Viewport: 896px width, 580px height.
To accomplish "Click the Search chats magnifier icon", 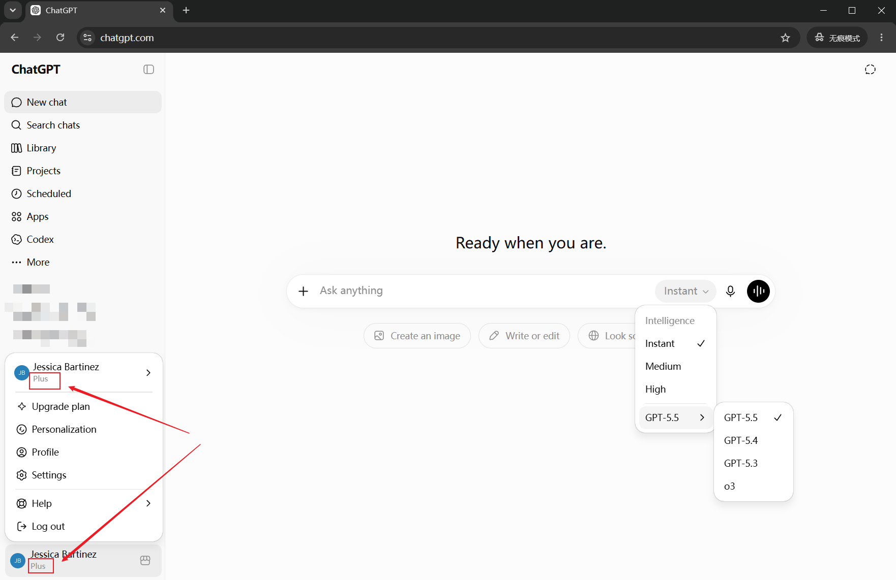I will (x=17, y=125).
